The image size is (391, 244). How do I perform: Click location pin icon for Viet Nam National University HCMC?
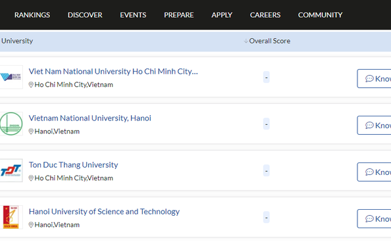(x=31, y=85)
